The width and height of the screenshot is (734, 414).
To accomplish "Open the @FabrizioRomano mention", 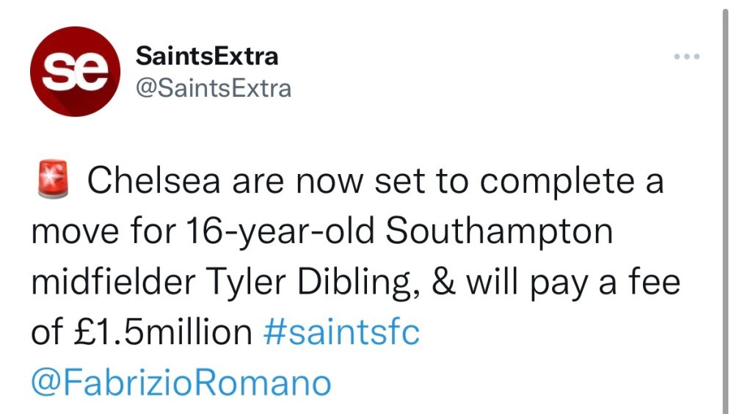I will 181,382.
